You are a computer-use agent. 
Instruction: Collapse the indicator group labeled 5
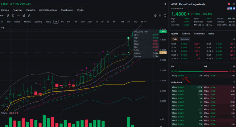click(2, 28)
